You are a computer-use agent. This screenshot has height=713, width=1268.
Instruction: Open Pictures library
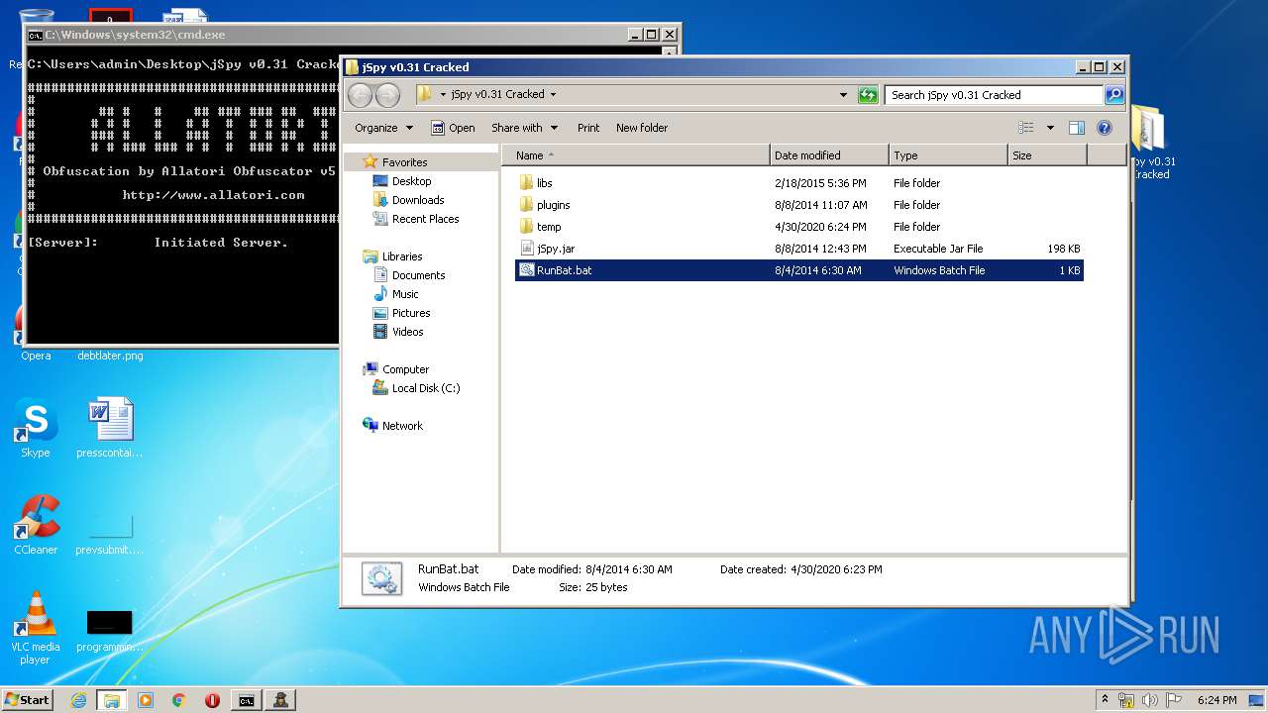pyautogui.click(x=411, y=313)
